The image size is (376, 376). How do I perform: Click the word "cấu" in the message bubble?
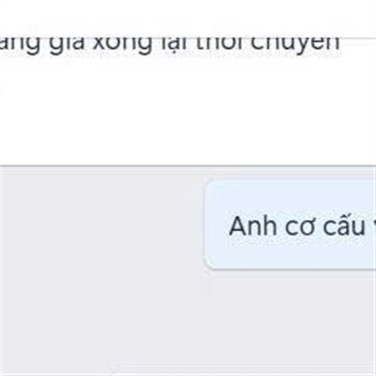click(x=343, y=224)
